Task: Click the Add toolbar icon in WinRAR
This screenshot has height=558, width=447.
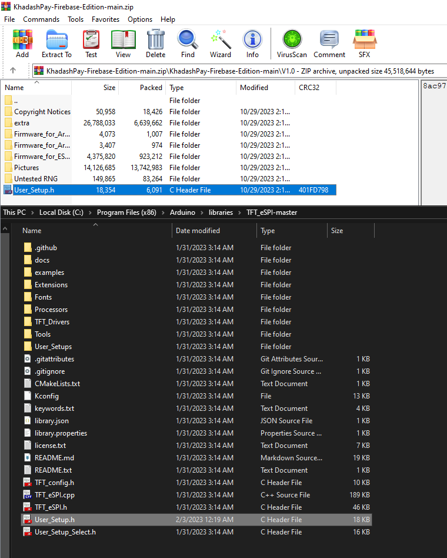Action: (x=22, y=44)
